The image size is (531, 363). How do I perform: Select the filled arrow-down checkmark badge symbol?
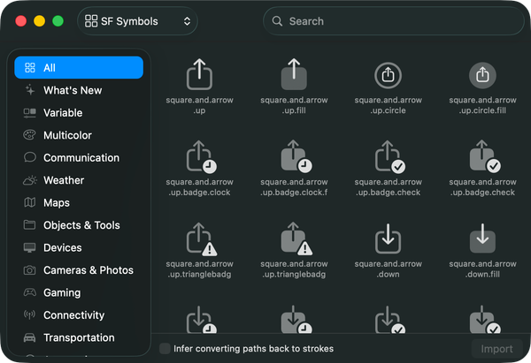tap(485, 320)
